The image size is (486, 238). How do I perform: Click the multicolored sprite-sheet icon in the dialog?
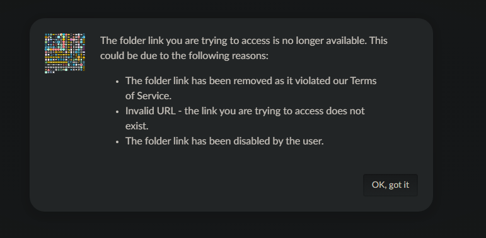click(65, 53)
